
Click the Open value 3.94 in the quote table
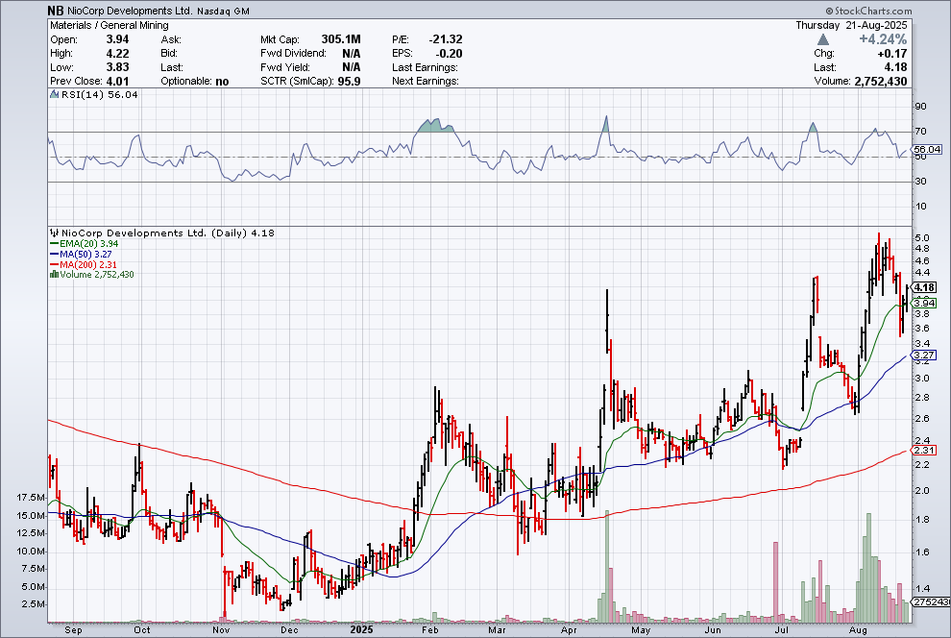coord(117,39)
